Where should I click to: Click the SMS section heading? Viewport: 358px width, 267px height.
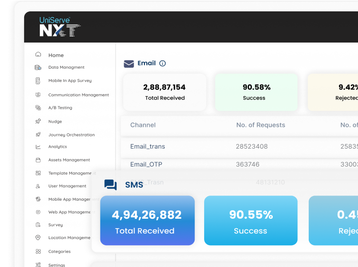click(x=134, y=185)
